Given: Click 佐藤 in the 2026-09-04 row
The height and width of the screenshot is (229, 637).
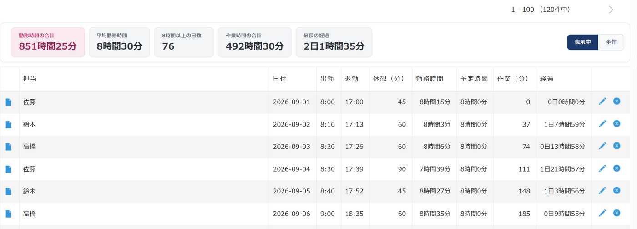Looking at the screenshot, I should (x=30, y=169).
